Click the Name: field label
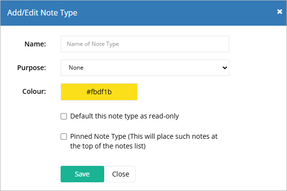The image size is (287, 191). (x=35, y=44)
